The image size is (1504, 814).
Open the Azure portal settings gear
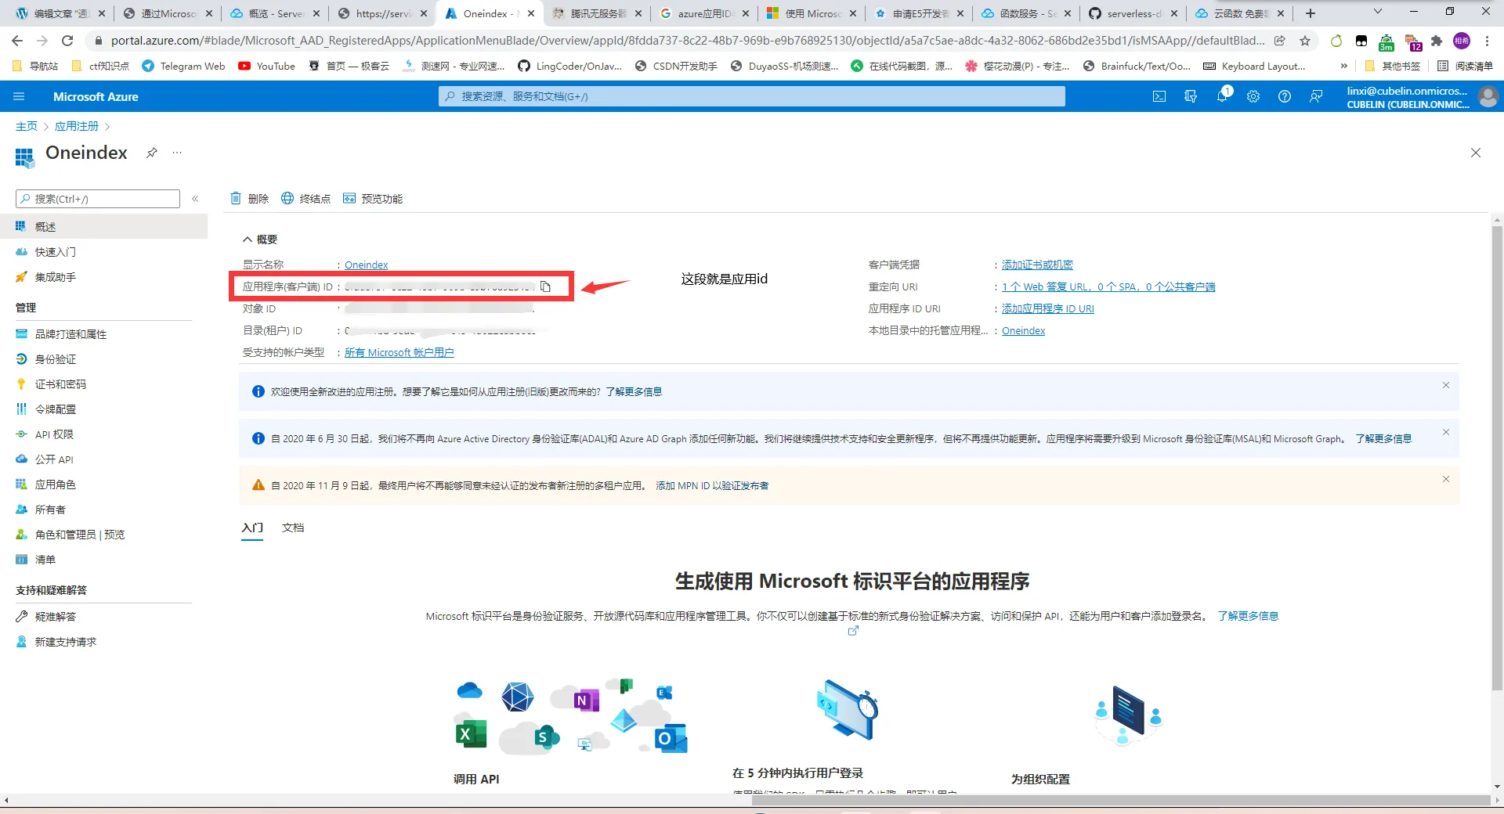(x=1253, y=96)
